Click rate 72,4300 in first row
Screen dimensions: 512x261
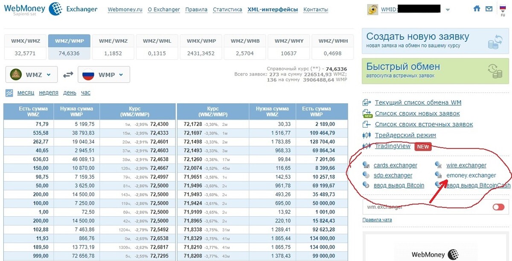tap(160, 124)
